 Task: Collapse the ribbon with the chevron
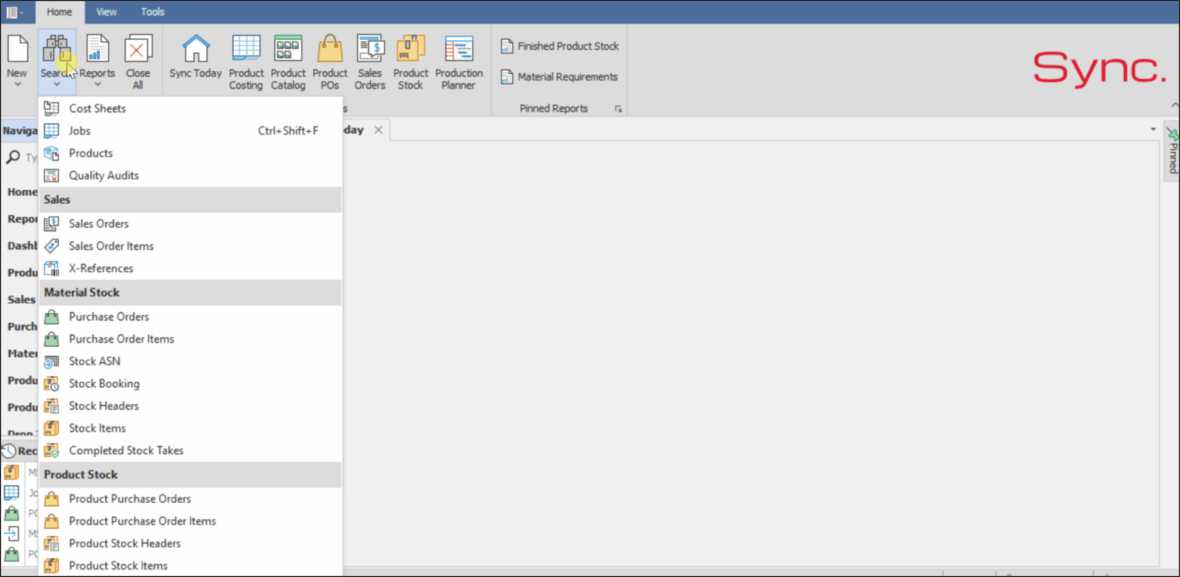click(x=1174, y=105)
